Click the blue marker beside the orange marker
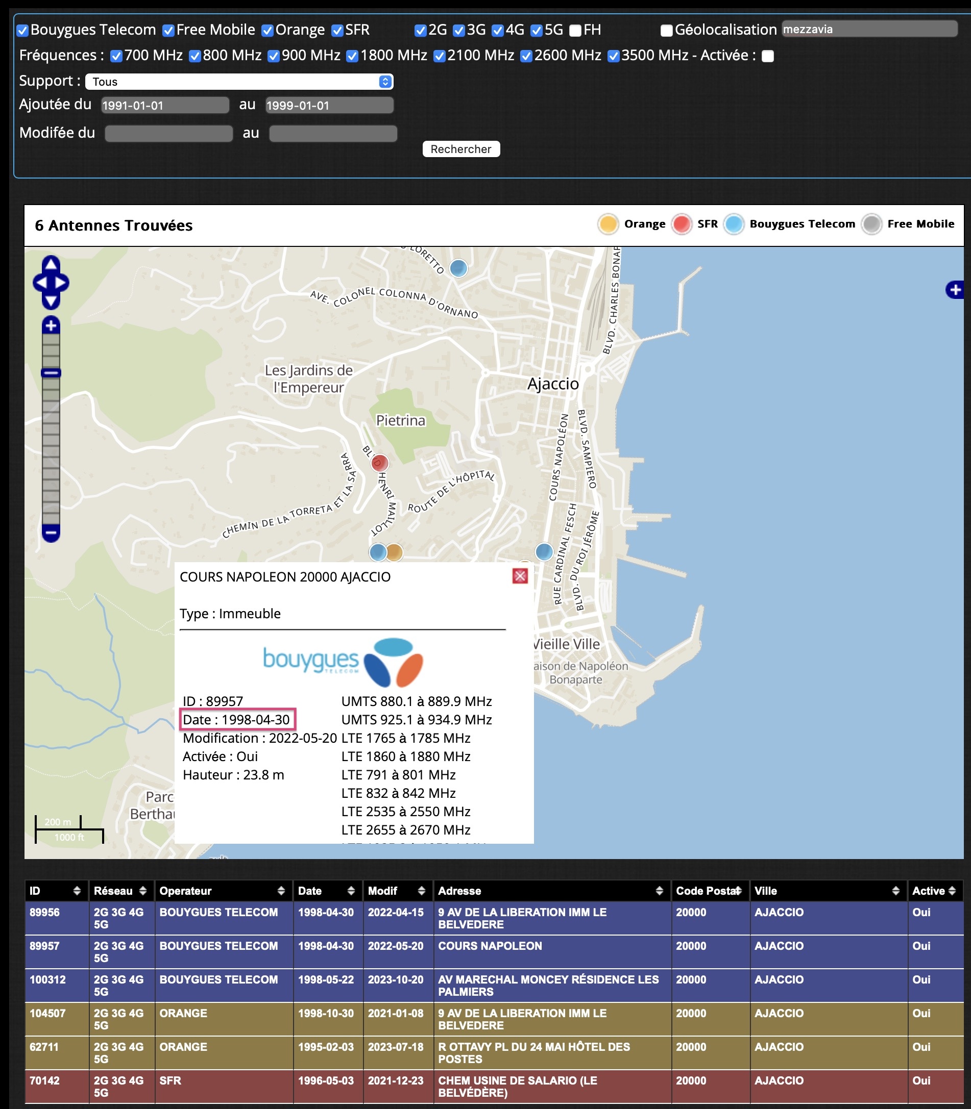The height and width of the screenshot is (1109, 971). (378, 552)
